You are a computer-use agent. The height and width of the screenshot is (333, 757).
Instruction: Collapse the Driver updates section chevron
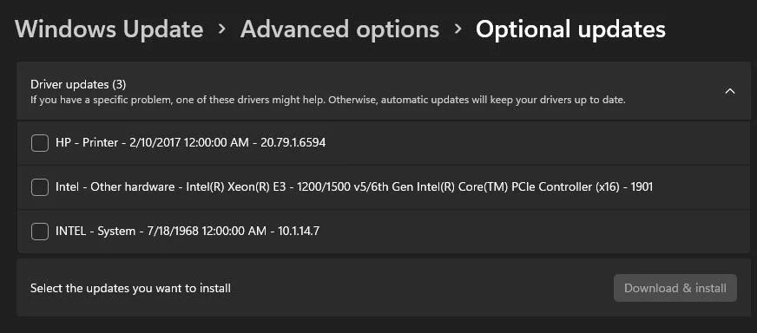[730, 91]
